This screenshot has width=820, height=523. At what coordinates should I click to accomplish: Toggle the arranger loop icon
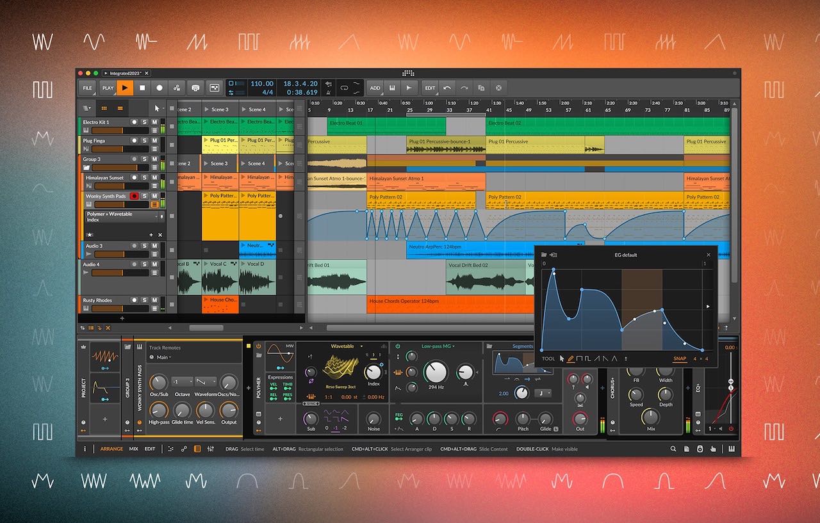[345, 88]
